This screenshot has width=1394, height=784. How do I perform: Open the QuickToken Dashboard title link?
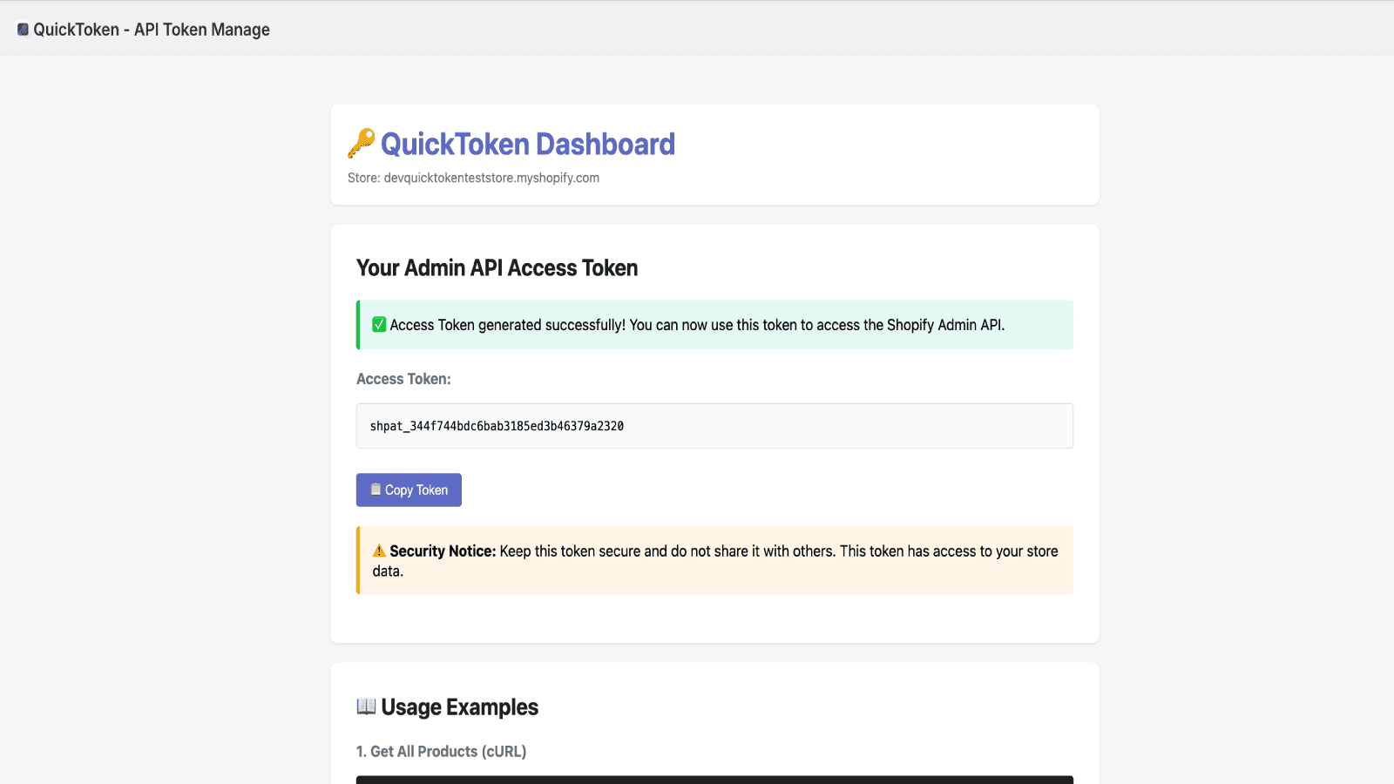click(528, 143)
